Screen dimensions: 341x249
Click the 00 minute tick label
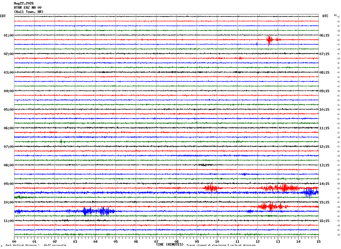pos(14,241)
